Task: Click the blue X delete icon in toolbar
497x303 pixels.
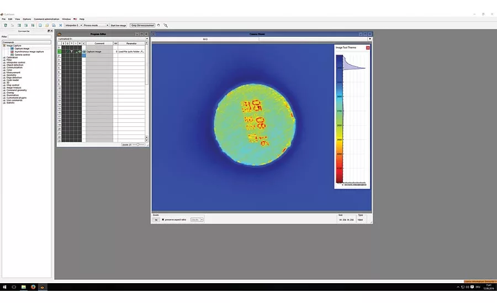Action: [x=61, y=25]
